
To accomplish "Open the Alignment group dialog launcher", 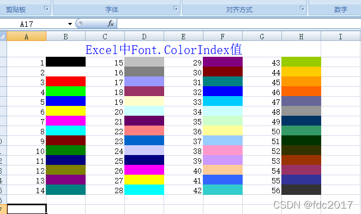I will 302,8.
